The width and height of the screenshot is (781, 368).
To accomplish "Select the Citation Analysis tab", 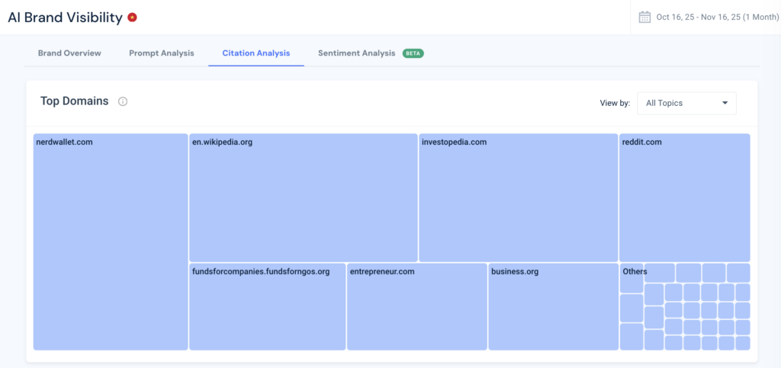I will (256, 53).
